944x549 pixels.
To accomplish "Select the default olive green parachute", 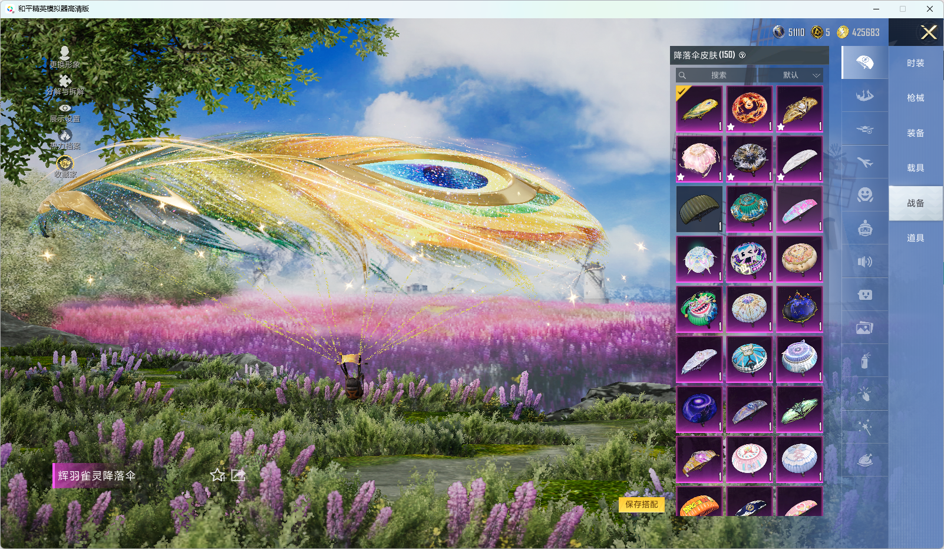I will pyautogui.click(x=699, y=209).
